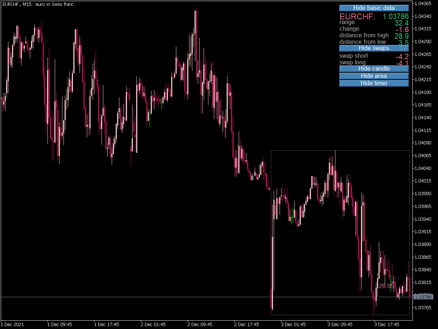Click the Hide basic data button
The image size is (438, 329).
(374, 8)
